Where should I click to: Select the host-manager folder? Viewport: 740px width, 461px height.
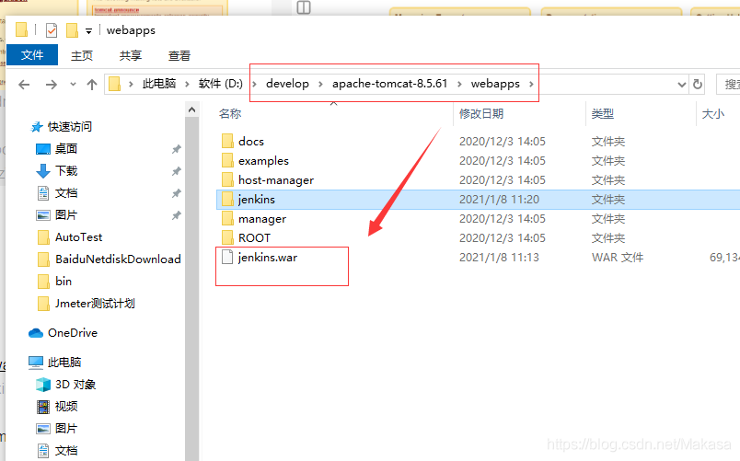pos(275,180)
